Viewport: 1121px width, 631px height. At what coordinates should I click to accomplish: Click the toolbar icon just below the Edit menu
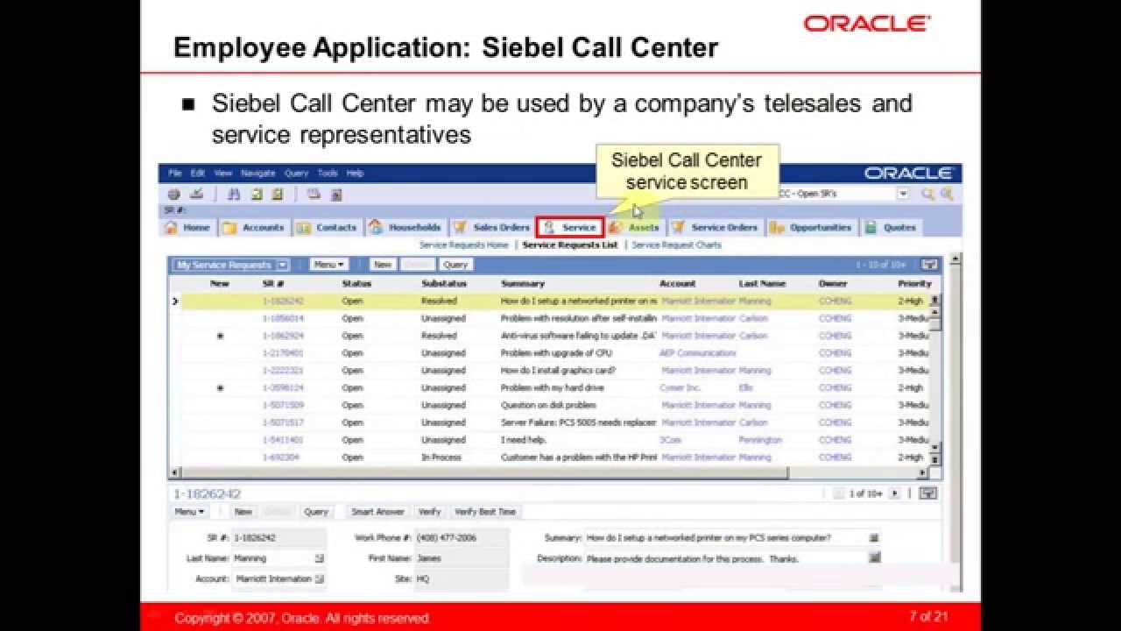(197, 195)
